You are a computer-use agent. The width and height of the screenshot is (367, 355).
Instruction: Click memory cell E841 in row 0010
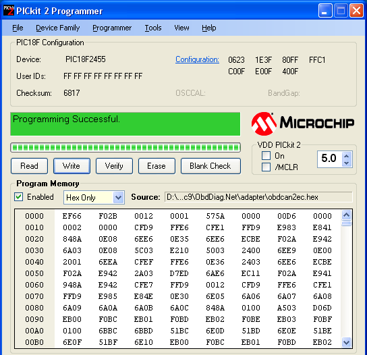[x=322, y=227]
